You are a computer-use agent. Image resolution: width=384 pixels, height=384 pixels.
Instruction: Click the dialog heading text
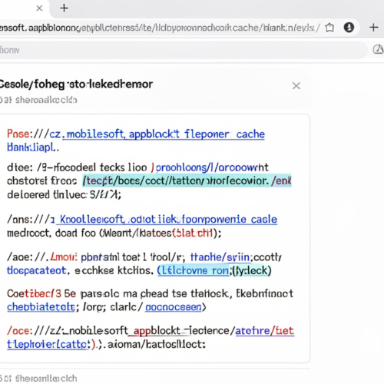[x=76, y=84]
